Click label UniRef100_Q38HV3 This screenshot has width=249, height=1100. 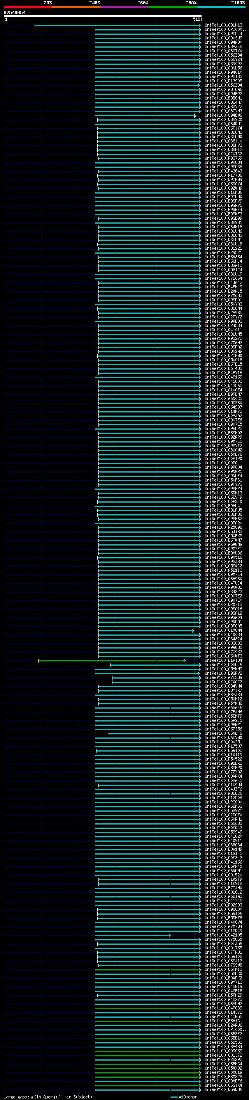click(223, 145)
